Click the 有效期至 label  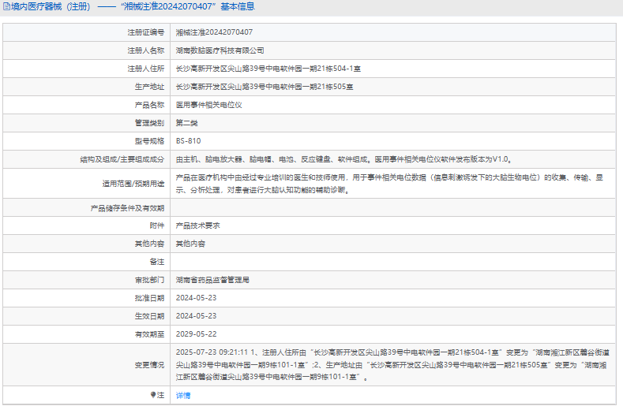pos(149,334)
